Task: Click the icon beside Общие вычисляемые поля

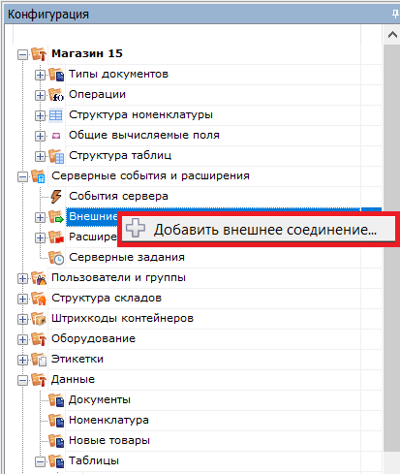Action: pyautogui.click(x=56, y=136)
